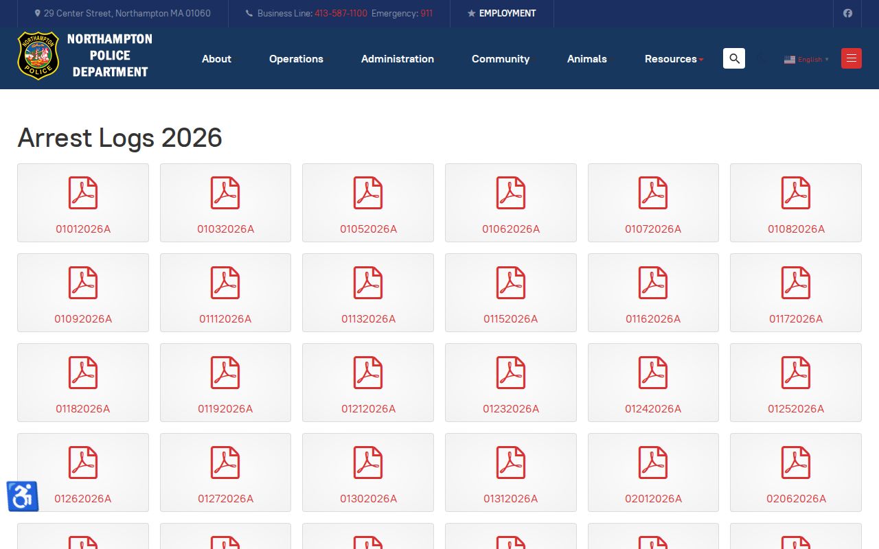Click the 01152026A file label
879x549 pixels.
coord(511,318)
